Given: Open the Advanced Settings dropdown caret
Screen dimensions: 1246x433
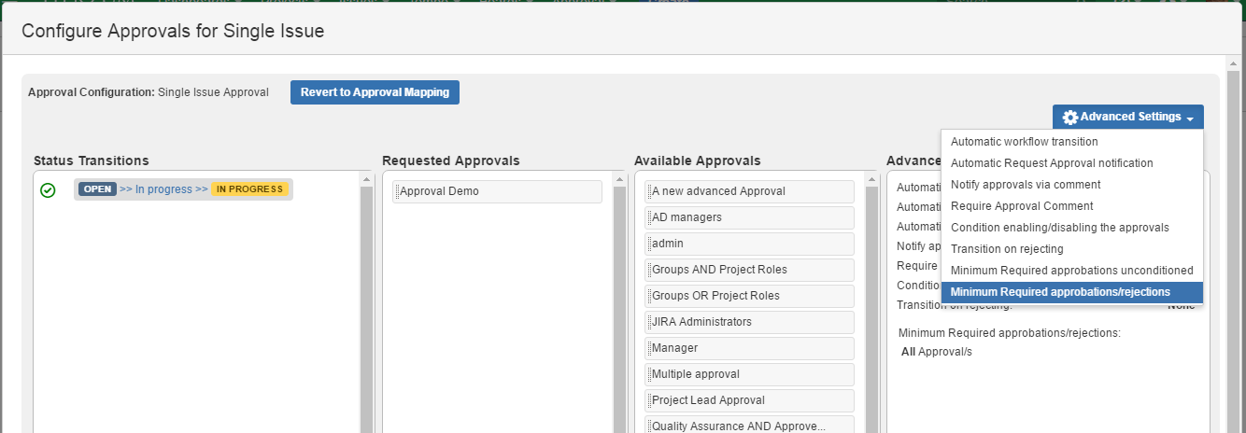Looking at the screenshot, I should coord(1190,119).
